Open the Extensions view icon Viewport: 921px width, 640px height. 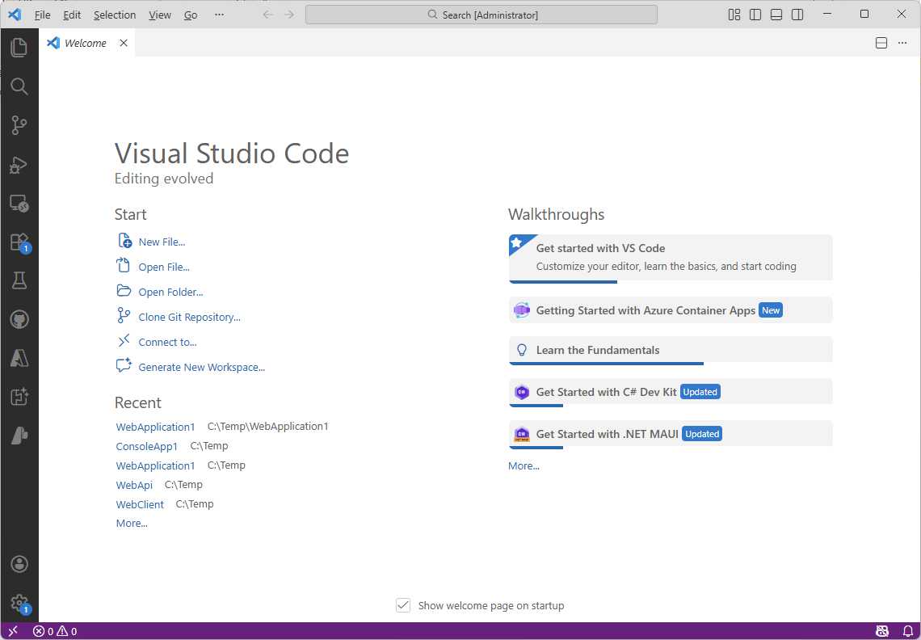(19, 242)
